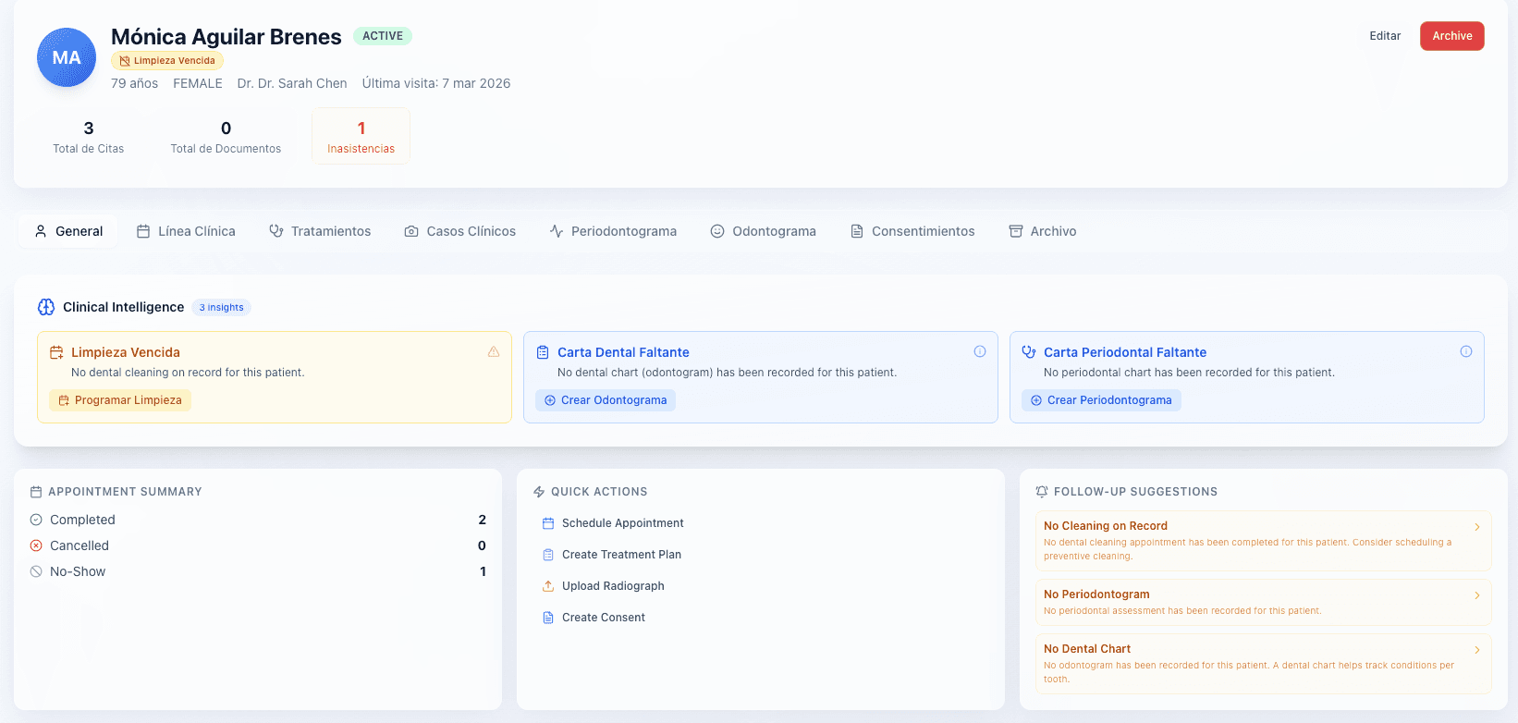Click the info icon on Carta Periodontal Faltante
1518x723 pixels.
1466,351
